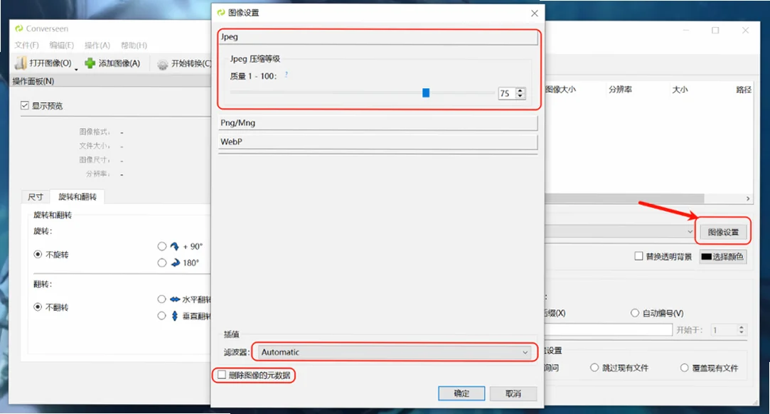This screenshot has height=414, width=770.
Task: Select the 不旋转 radio button
Action: (38, 255)
